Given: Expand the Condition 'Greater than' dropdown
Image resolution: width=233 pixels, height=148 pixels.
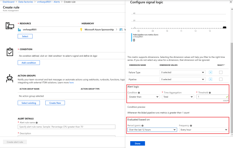Looking at the screenshot, I should 143,97.
